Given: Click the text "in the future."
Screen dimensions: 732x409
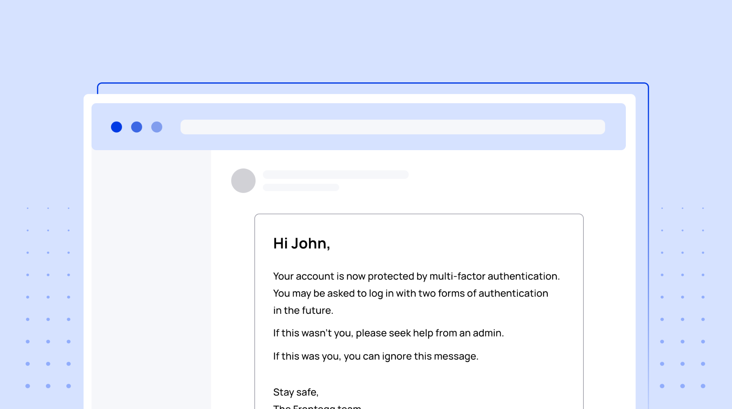Looking at the screenshot, I should point(303,311).
